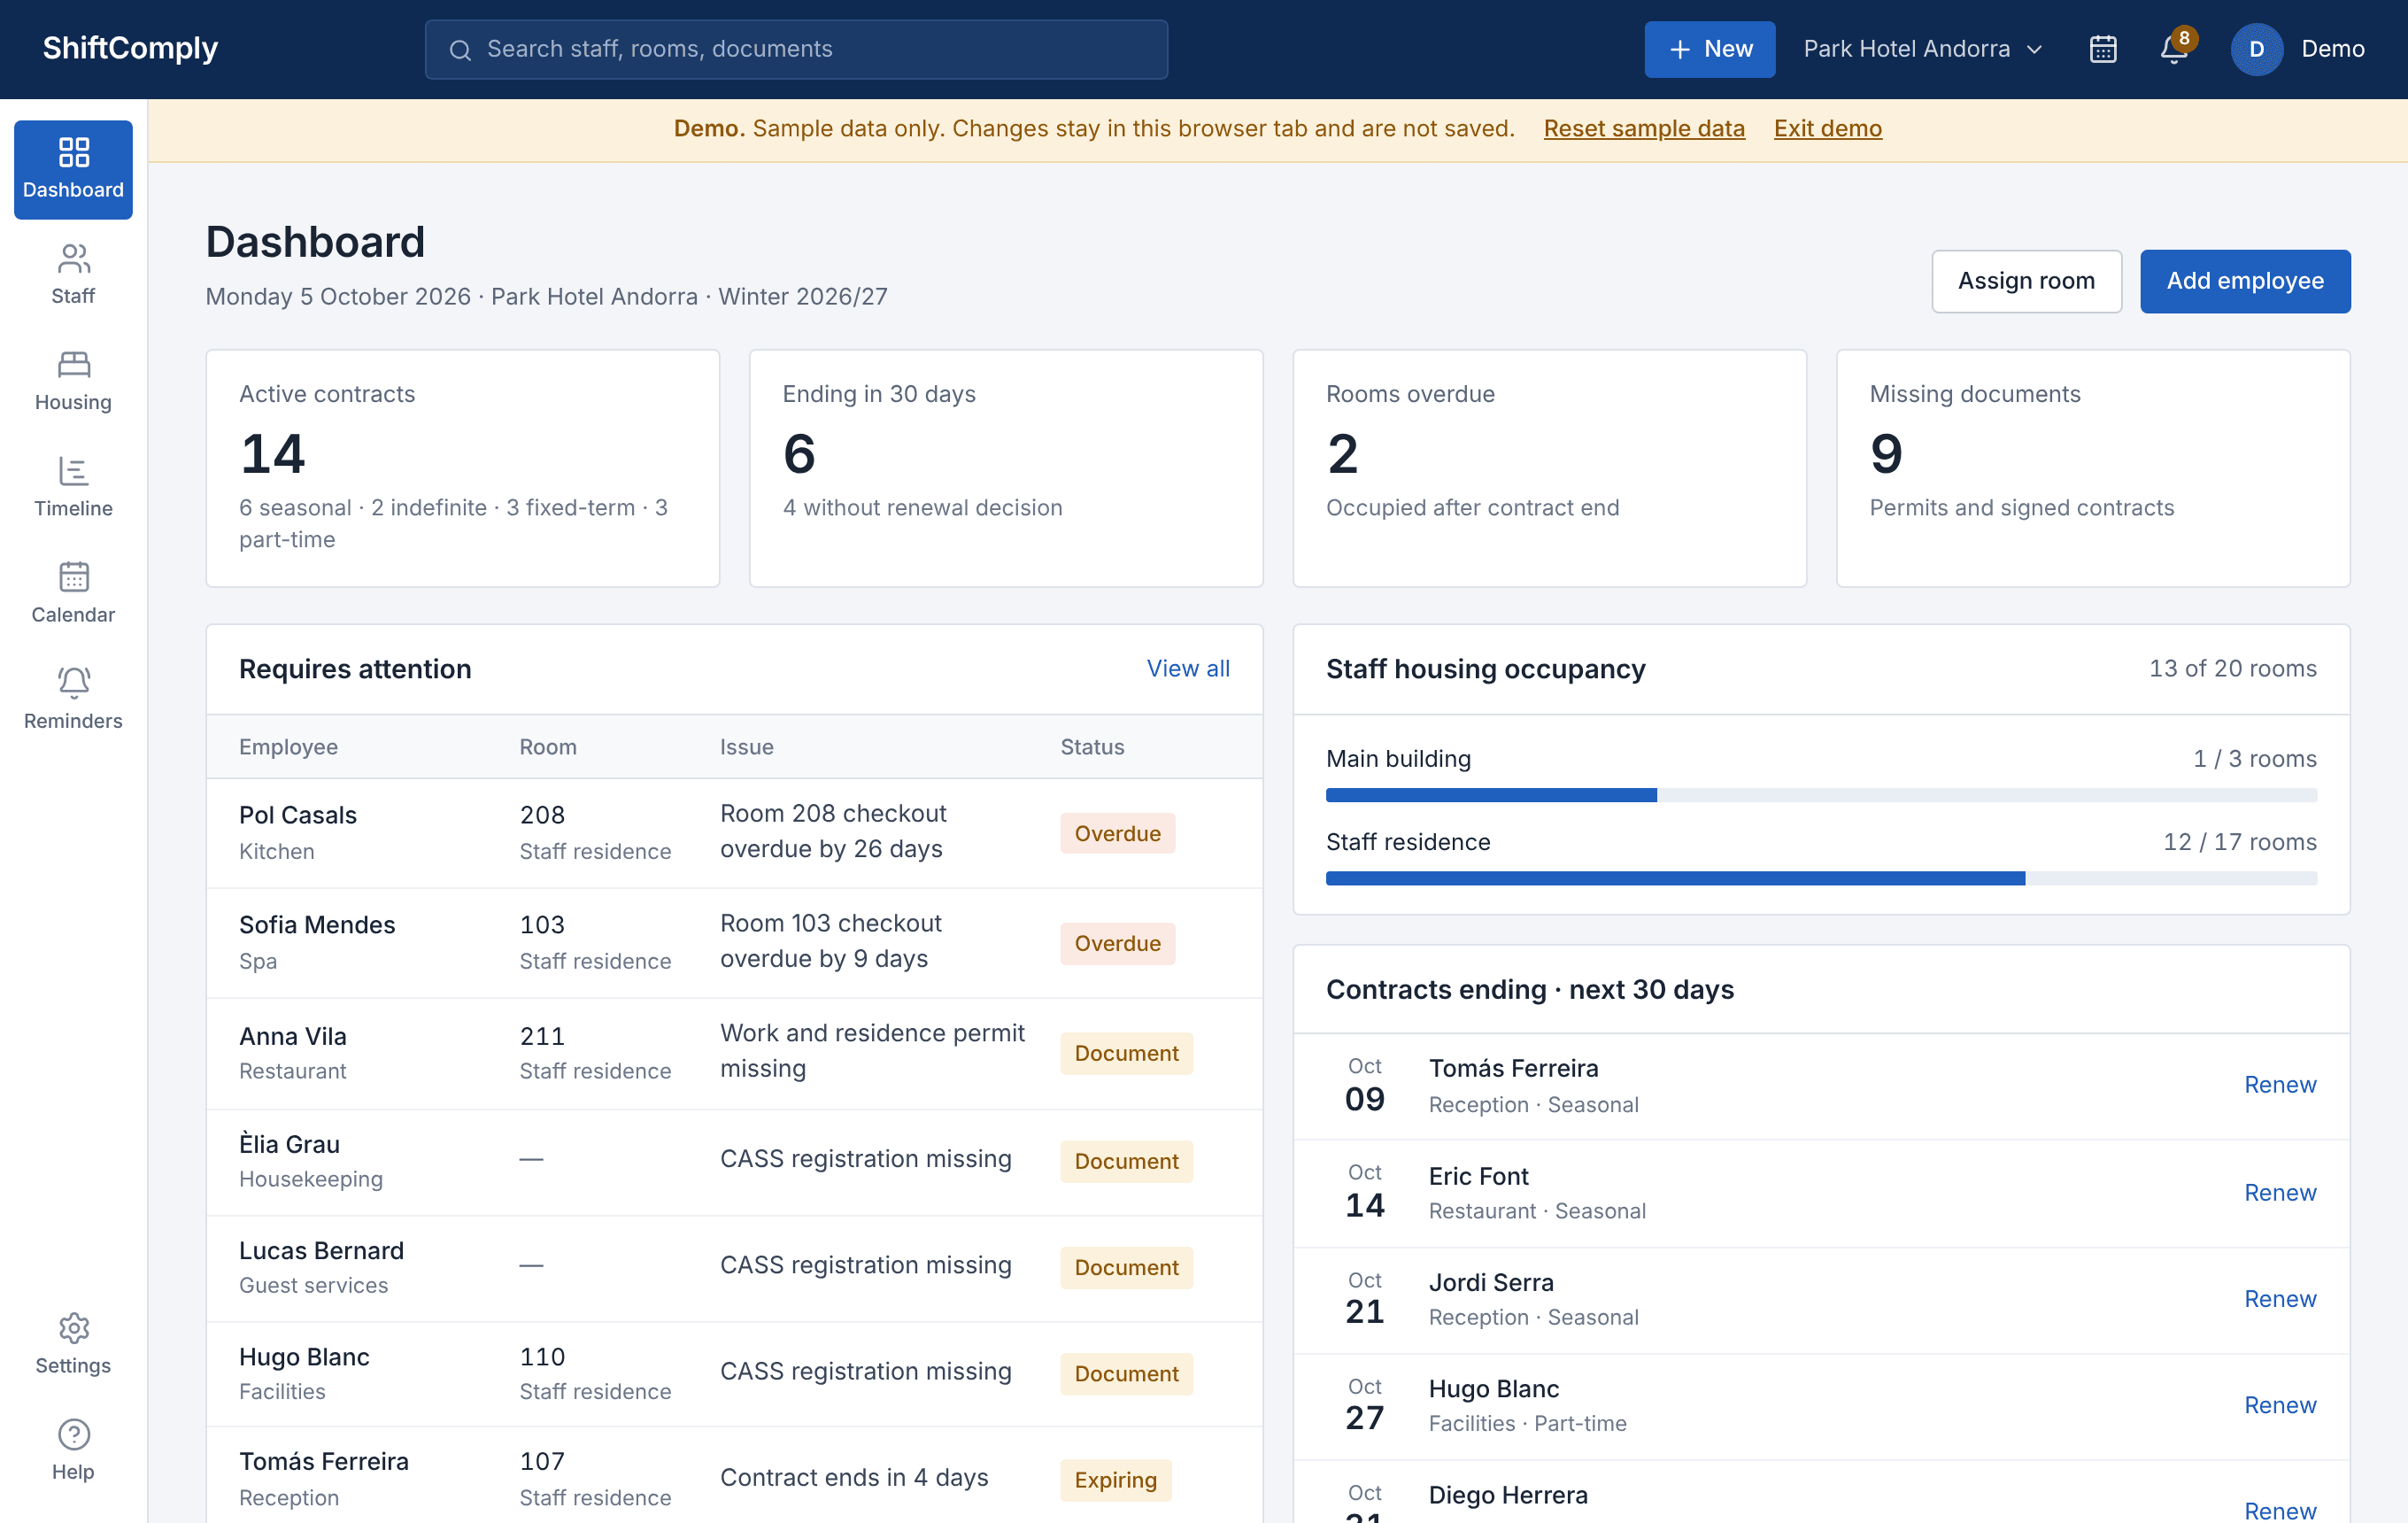
Task: Click the Exit demo link
Action: click(1828, 128)
